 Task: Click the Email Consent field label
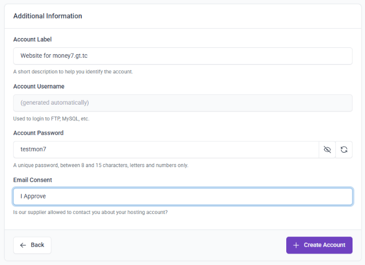[x=32, y=180]
